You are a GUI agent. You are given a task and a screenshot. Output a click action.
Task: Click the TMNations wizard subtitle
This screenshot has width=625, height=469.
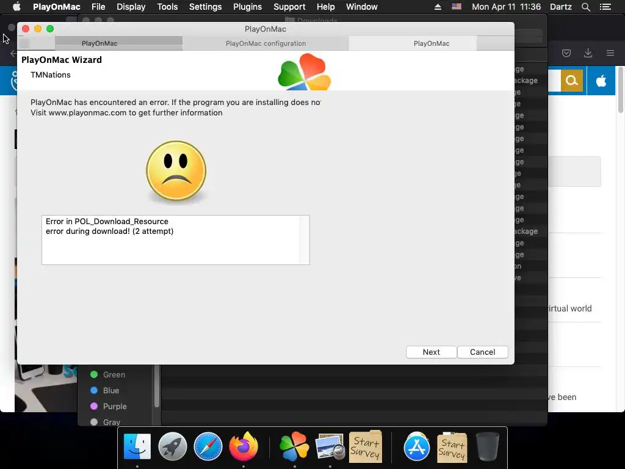[51, 75]
